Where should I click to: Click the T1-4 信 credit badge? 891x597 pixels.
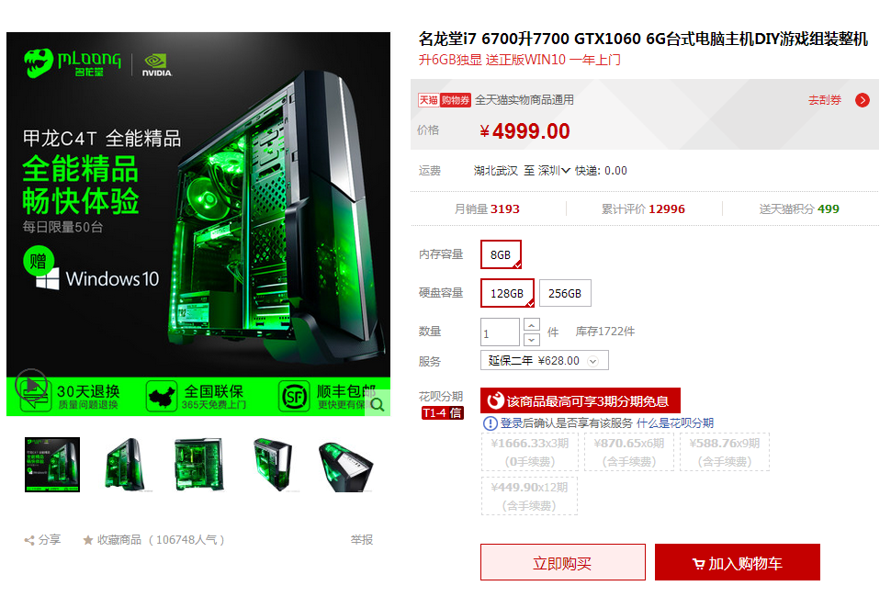coord(442,413)
